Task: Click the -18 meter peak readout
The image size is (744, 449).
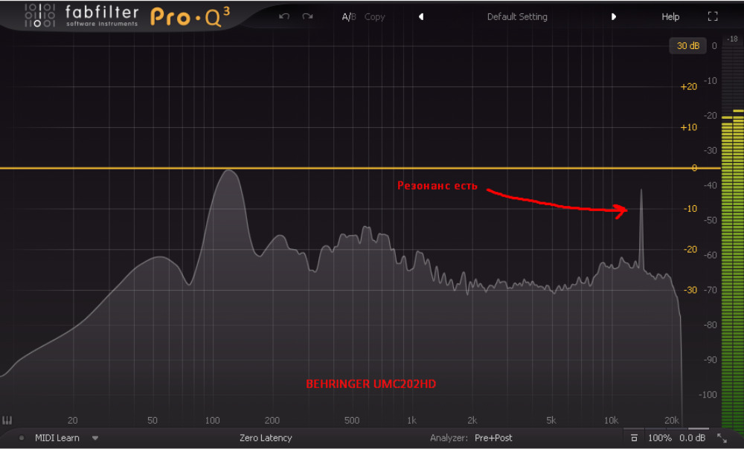Action: pyautogui.click(x=733, y=39)
